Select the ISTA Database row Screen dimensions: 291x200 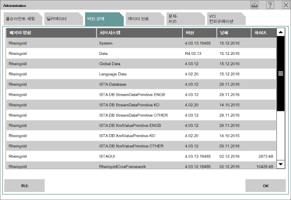click(141, 84)
